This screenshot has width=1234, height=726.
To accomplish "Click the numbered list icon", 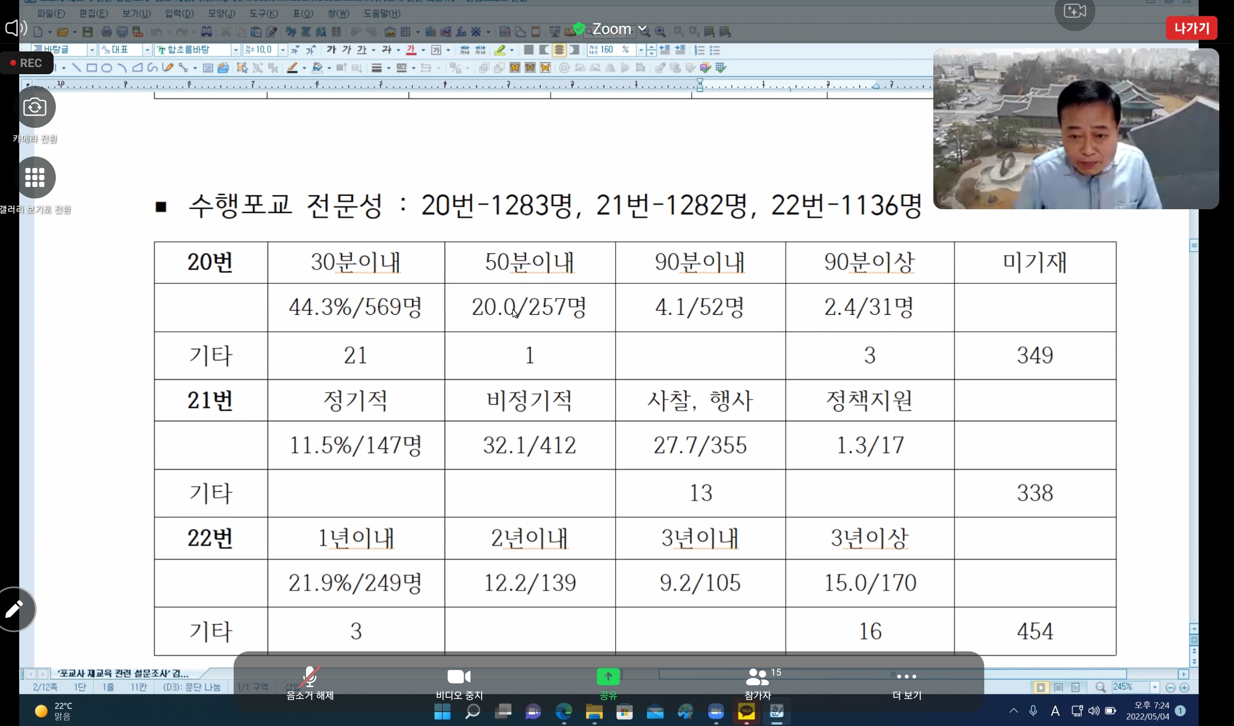I will [x=700, y=50].
